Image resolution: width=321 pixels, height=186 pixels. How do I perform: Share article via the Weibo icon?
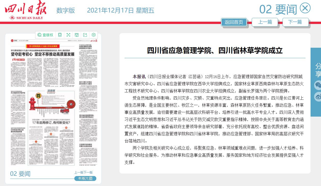coord(318,97)
